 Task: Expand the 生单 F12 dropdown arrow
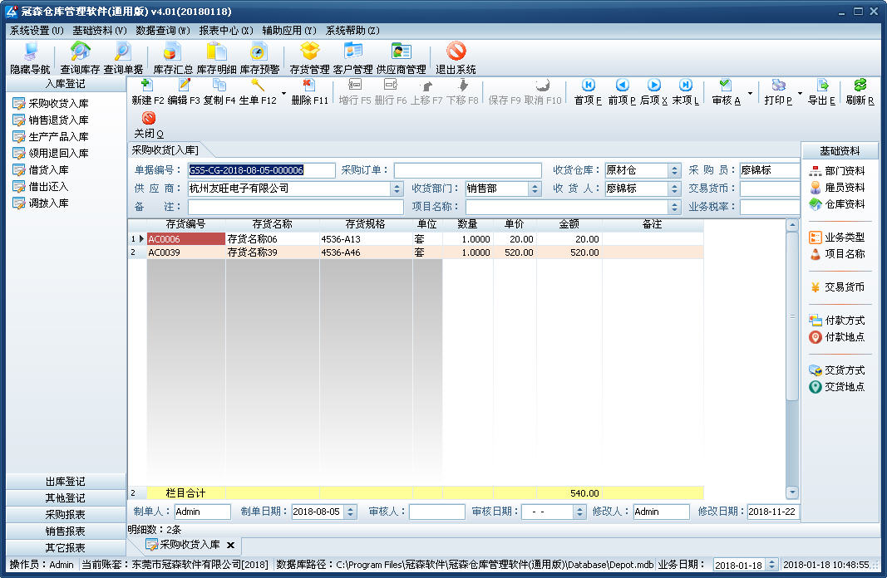[x=283, y=93]
